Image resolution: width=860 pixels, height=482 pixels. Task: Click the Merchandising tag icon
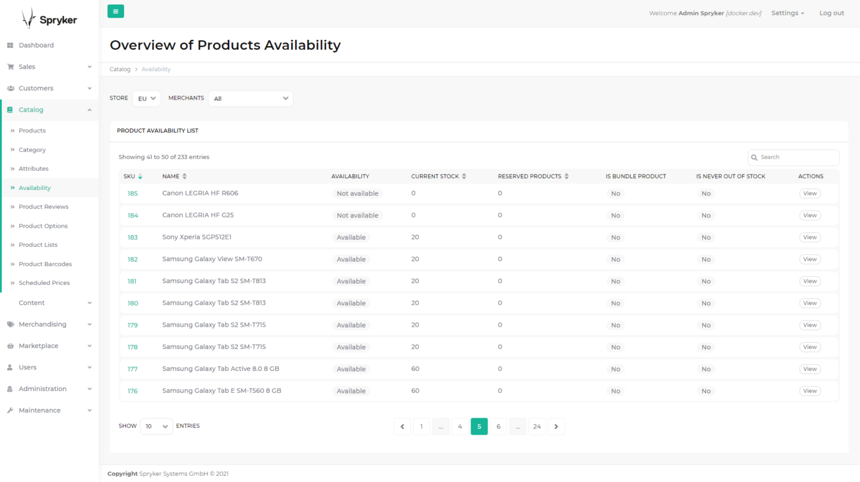click(10, 324)
